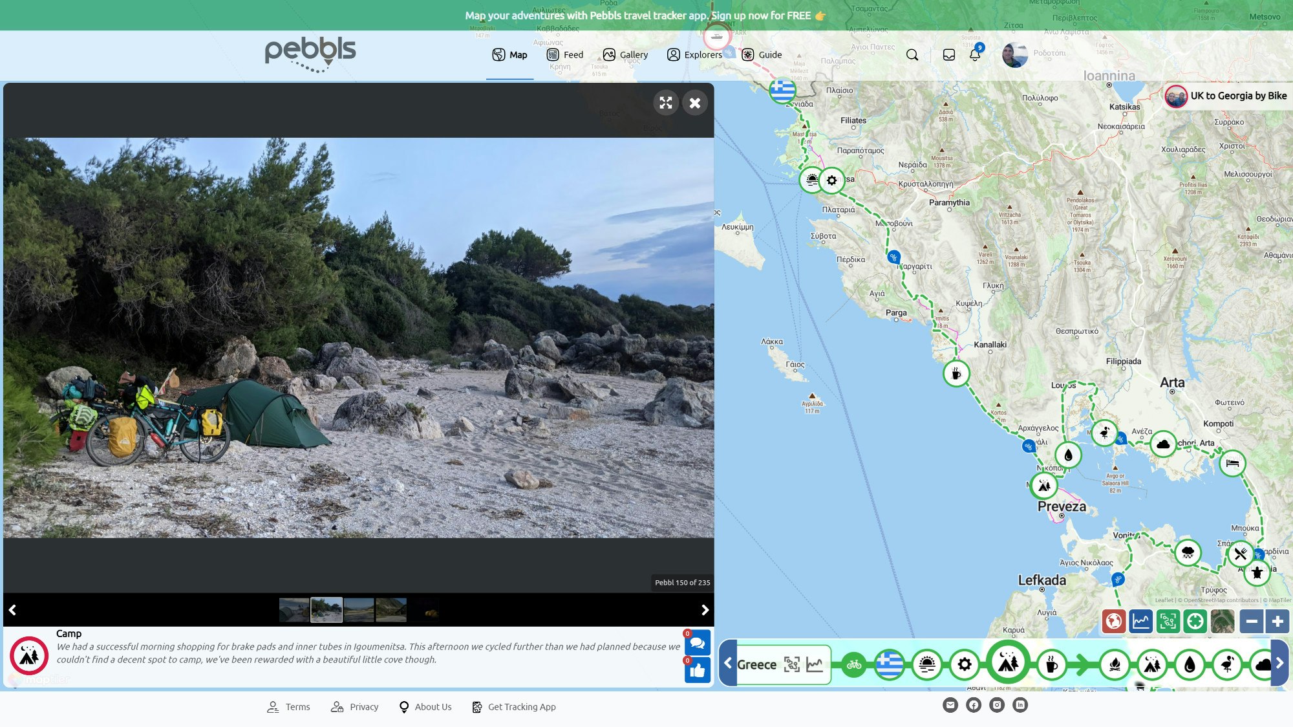1293x727 pixels.
Task: Click the red globe map control button
Action: click(x=1114, y=622)
